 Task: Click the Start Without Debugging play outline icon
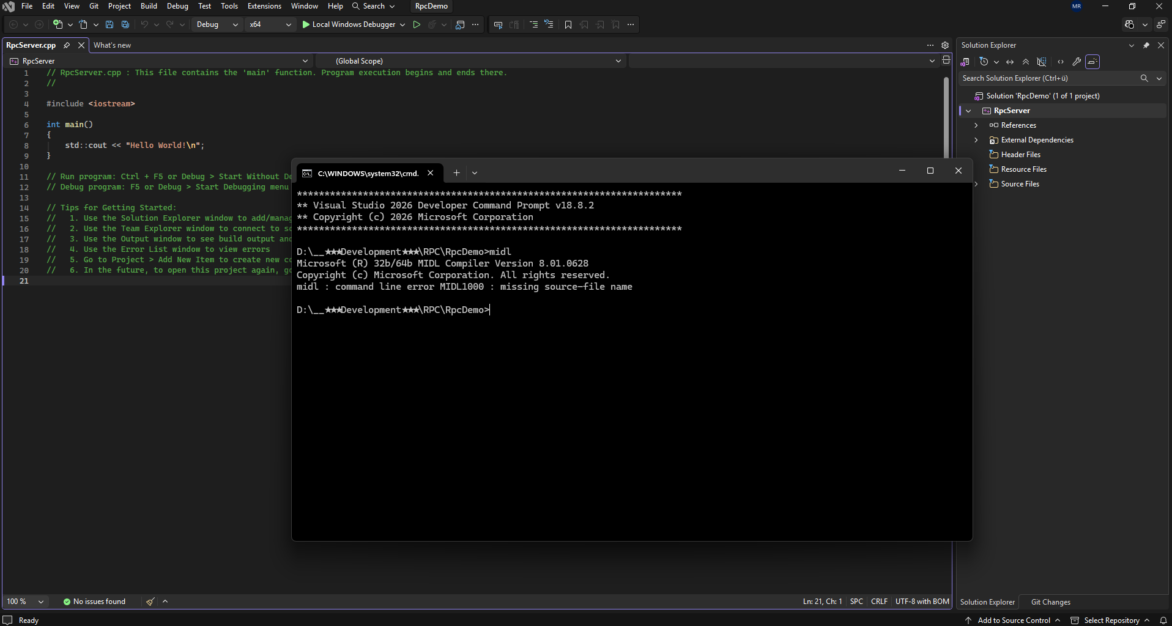[417, 24]
